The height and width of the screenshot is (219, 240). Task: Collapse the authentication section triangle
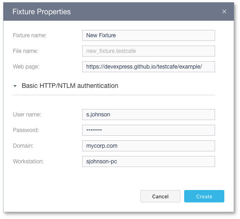(x=15, y=86)
